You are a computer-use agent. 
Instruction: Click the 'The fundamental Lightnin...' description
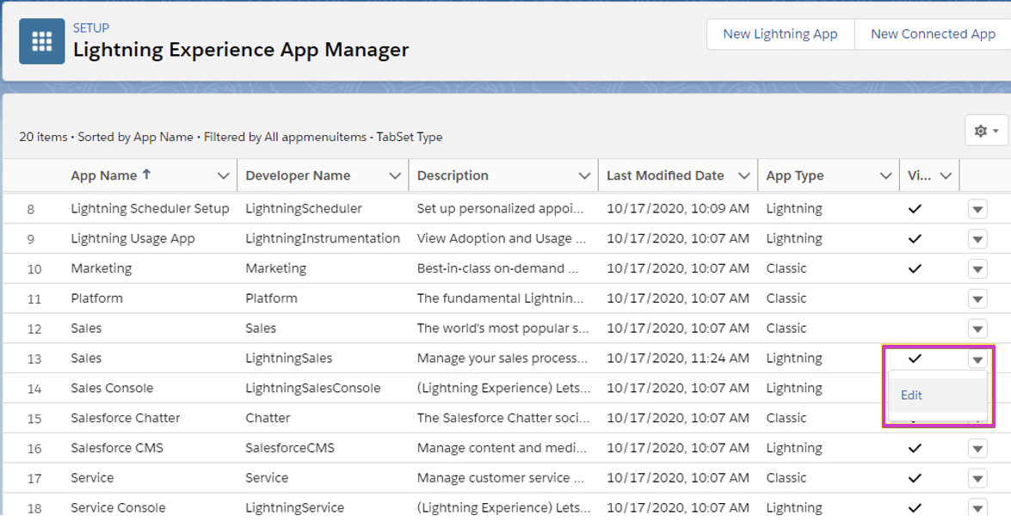pos(500,298)
